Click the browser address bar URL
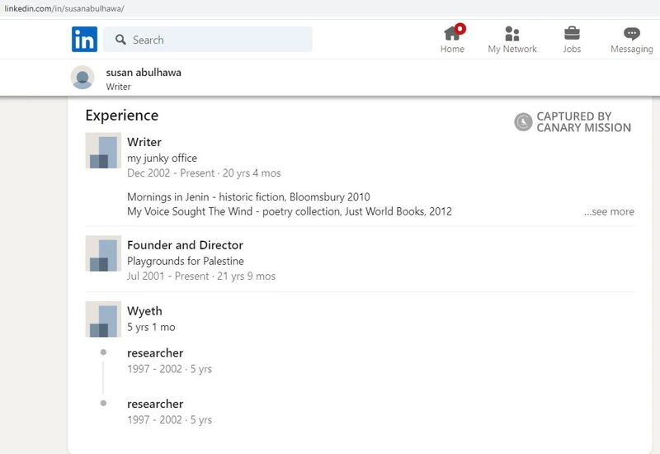The height and width of the screenshot is (454, 660). (x=64, y=8)
